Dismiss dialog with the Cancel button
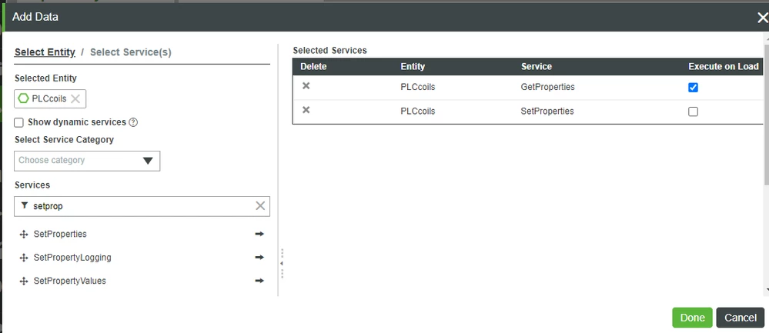This screenshot has height=333, width=769. [x=740, y=318]
